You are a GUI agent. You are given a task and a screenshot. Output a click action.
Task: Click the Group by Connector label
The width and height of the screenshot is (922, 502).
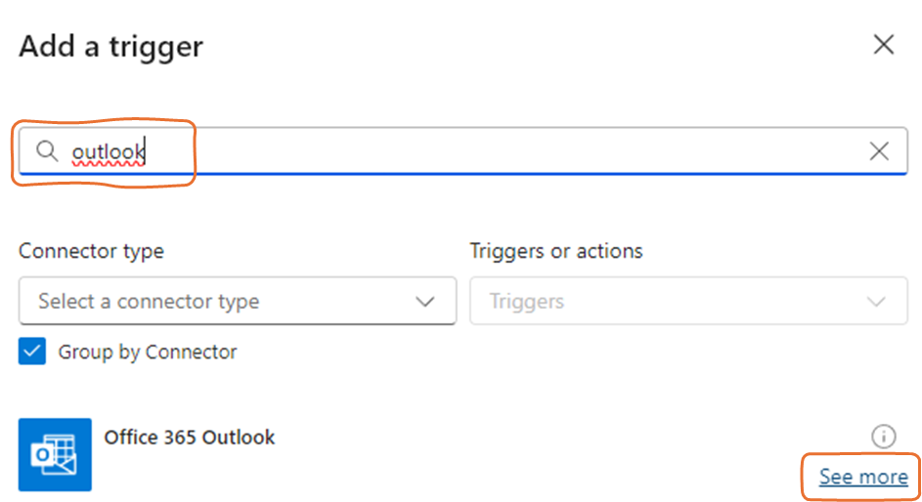tap(148, 352)
